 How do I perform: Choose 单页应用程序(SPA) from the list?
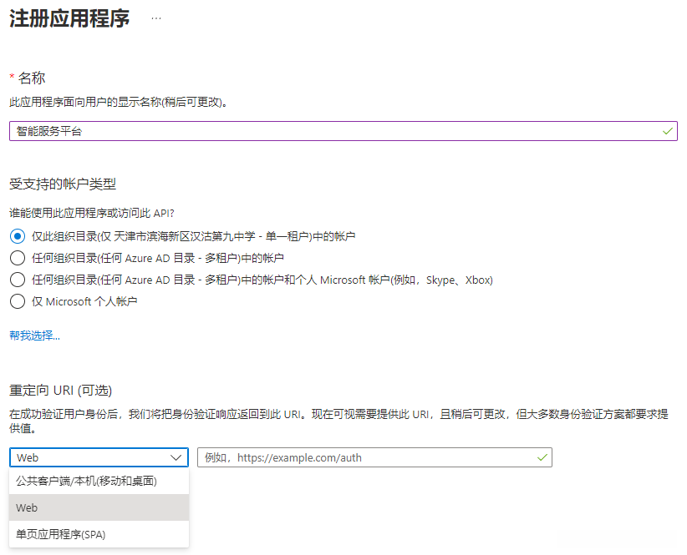99,534
